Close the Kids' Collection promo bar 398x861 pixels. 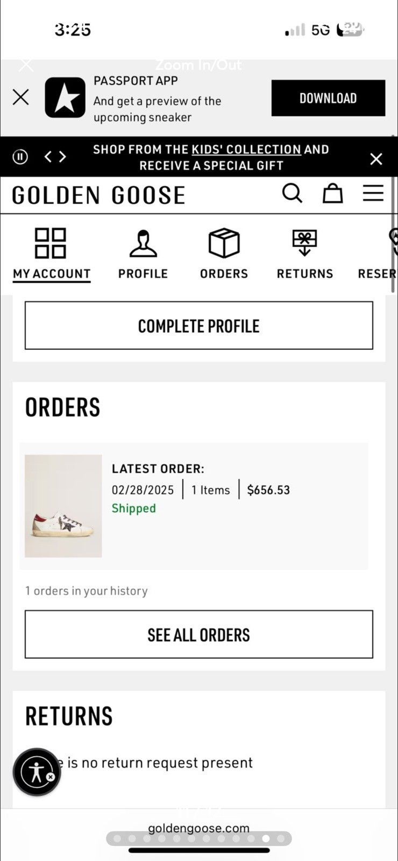click(376, 158)
